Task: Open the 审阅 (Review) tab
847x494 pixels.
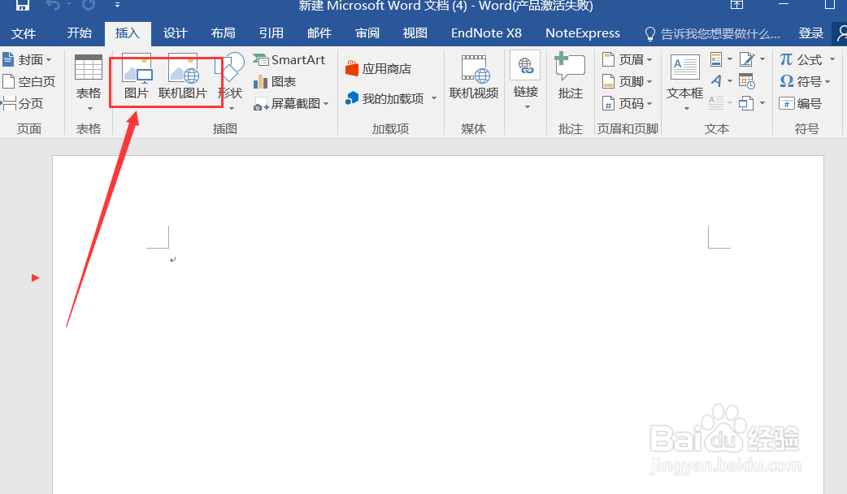Action: click(367, 33)
